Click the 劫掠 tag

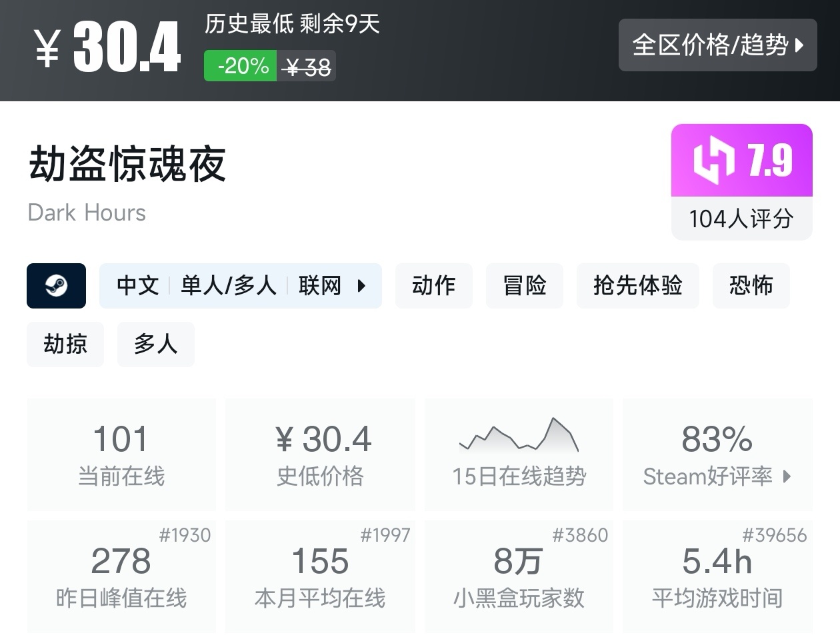click(x=65, y=344)
